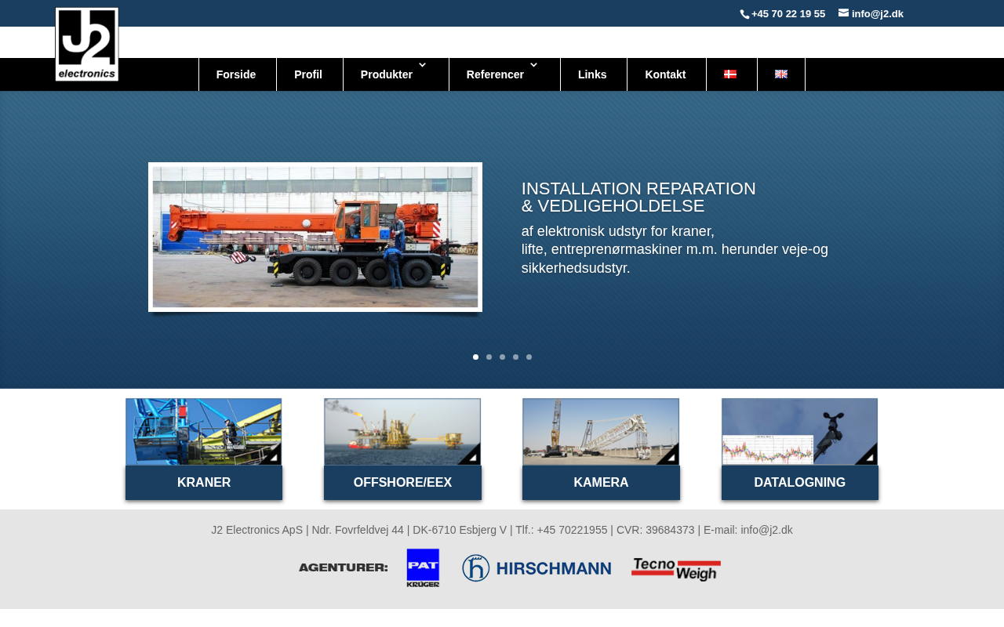
Task: Select the first slider dot
Action: click(x=475, y=357)
